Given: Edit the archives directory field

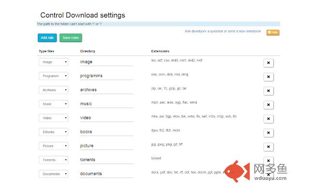Looking at the screenshot, I should 107,90.
